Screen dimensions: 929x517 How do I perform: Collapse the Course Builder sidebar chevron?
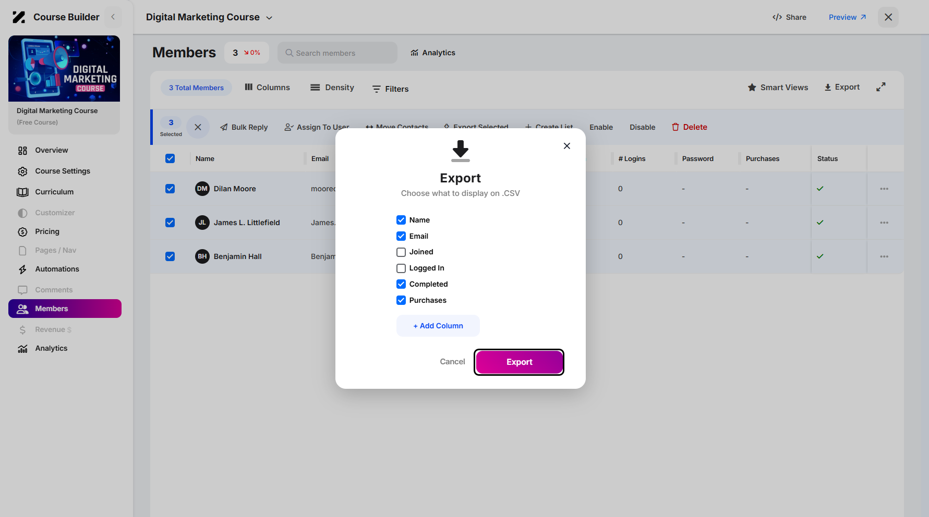click(113, 17)
